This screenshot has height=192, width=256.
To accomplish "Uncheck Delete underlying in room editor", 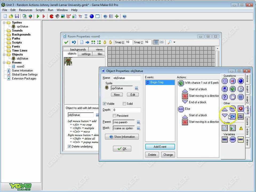I will [x=69, y=146].
